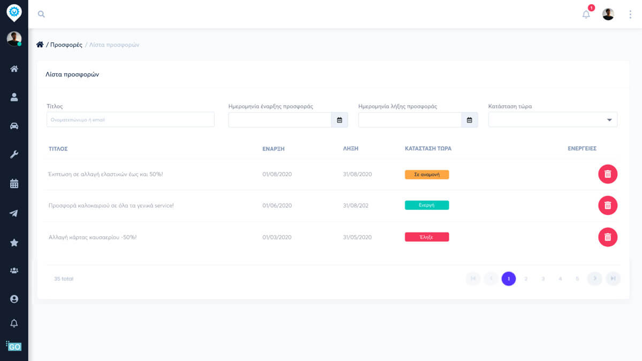Screen dimensions: 642x361
Task: Click the Σε αναμονή status badge
Action: (x=427, y=174)
